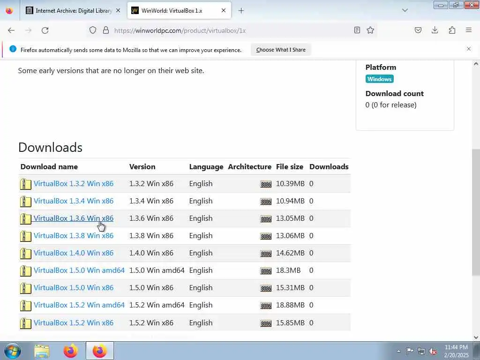The height and width of the screenshot is (360, 480).
Task: Open the Firefox hamburger menu
Action: [469, 30]
